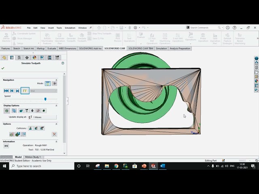This screenshot has width=259, height=194.
Task: Collapse the Navigation section
Action: coord(56,80)
